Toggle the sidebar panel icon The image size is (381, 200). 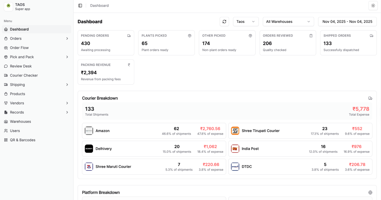click(x=80, y=6)
